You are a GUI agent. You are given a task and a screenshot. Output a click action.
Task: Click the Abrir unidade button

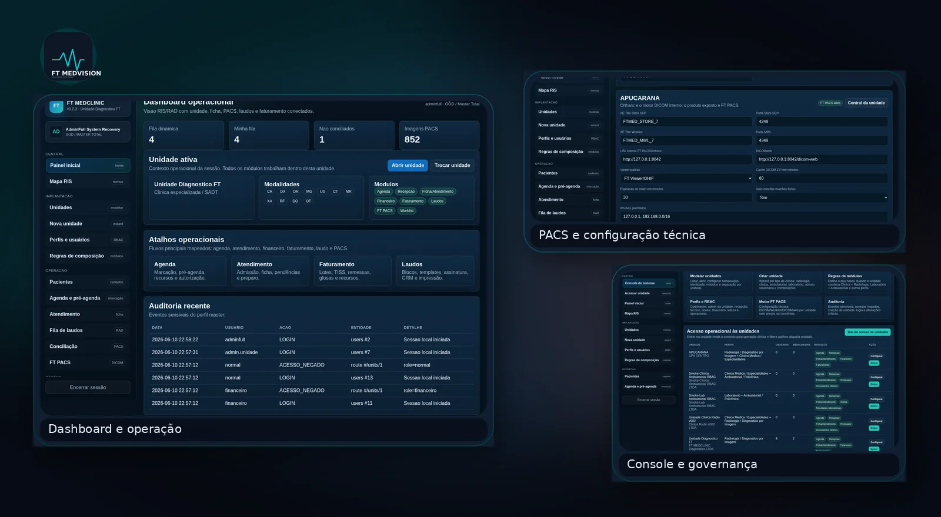pyautogui.click(x=408, y=166)
